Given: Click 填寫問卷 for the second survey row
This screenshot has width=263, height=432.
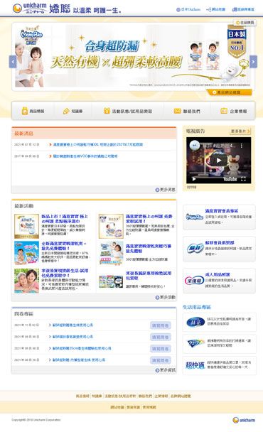Looking at the screenshot, I should point(161,337).
